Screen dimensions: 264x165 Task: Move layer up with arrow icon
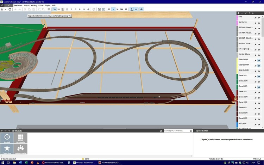(249, 13)
